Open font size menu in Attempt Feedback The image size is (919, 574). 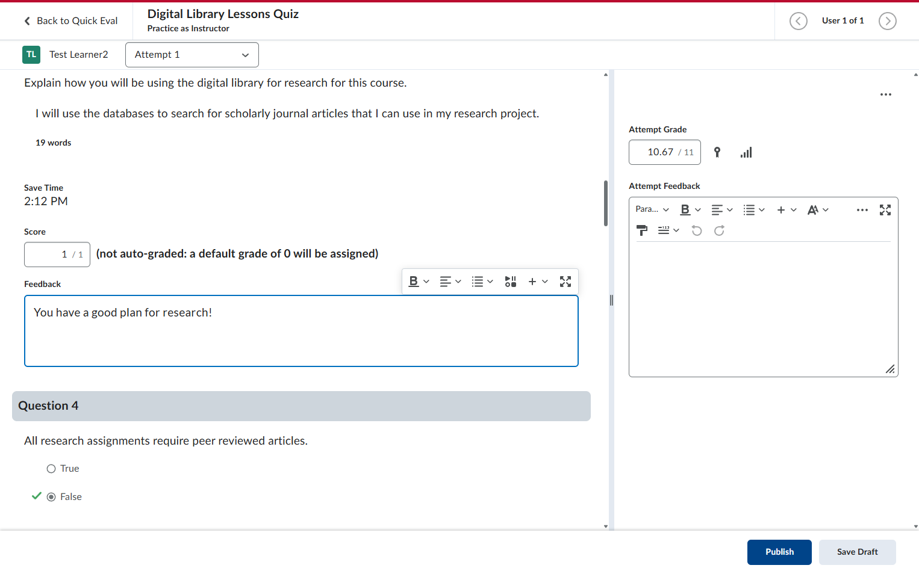click(818, 210)
